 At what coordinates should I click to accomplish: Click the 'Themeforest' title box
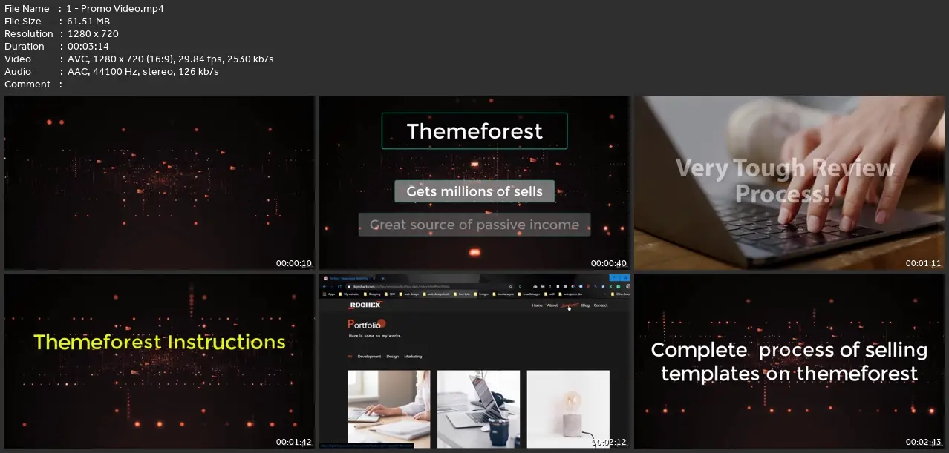(474, 131)
